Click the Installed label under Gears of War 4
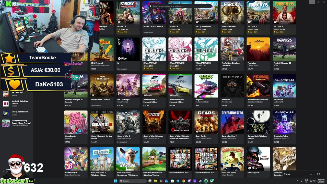Screen dimensions: 327x184 tap(122, 142)
